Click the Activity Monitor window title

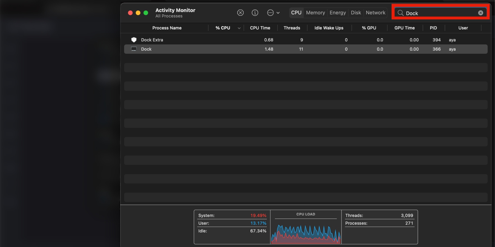pos(175,10)
